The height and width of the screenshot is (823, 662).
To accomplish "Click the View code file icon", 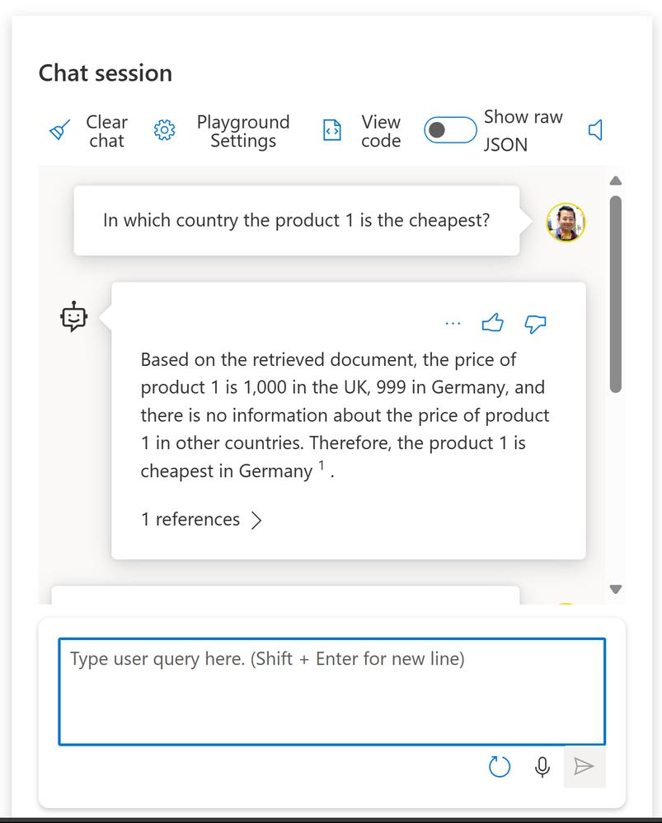I will click(332, 130).
